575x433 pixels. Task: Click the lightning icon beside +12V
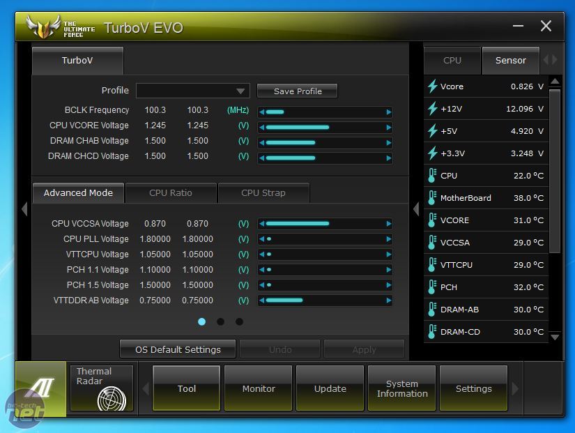(432, 109)
